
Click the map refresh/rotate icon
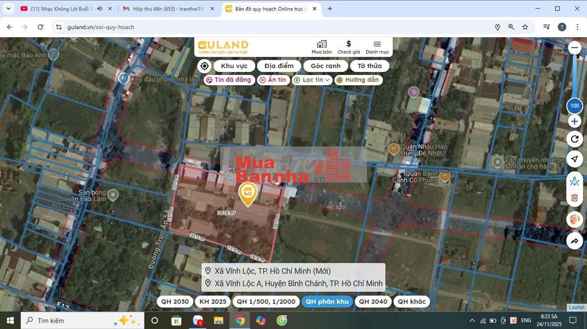pos(574,138)
